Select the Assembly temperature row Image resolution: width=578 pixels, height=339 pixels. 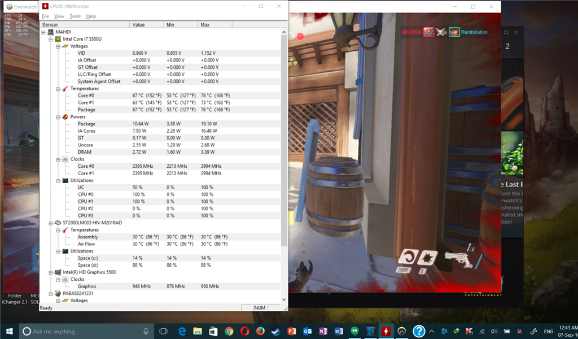(x=160, y=237)
